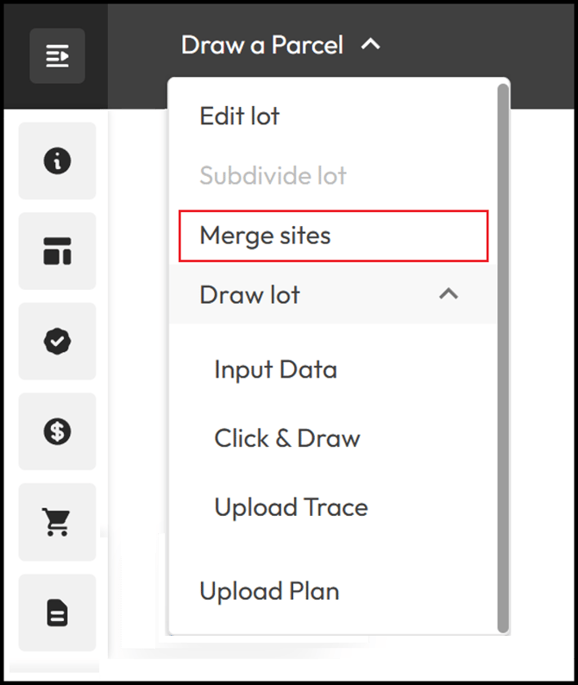Select the layout template sidebar icon
Viewport: 578px width, 685px height.
pyautogui.click(x=57, y=252)
